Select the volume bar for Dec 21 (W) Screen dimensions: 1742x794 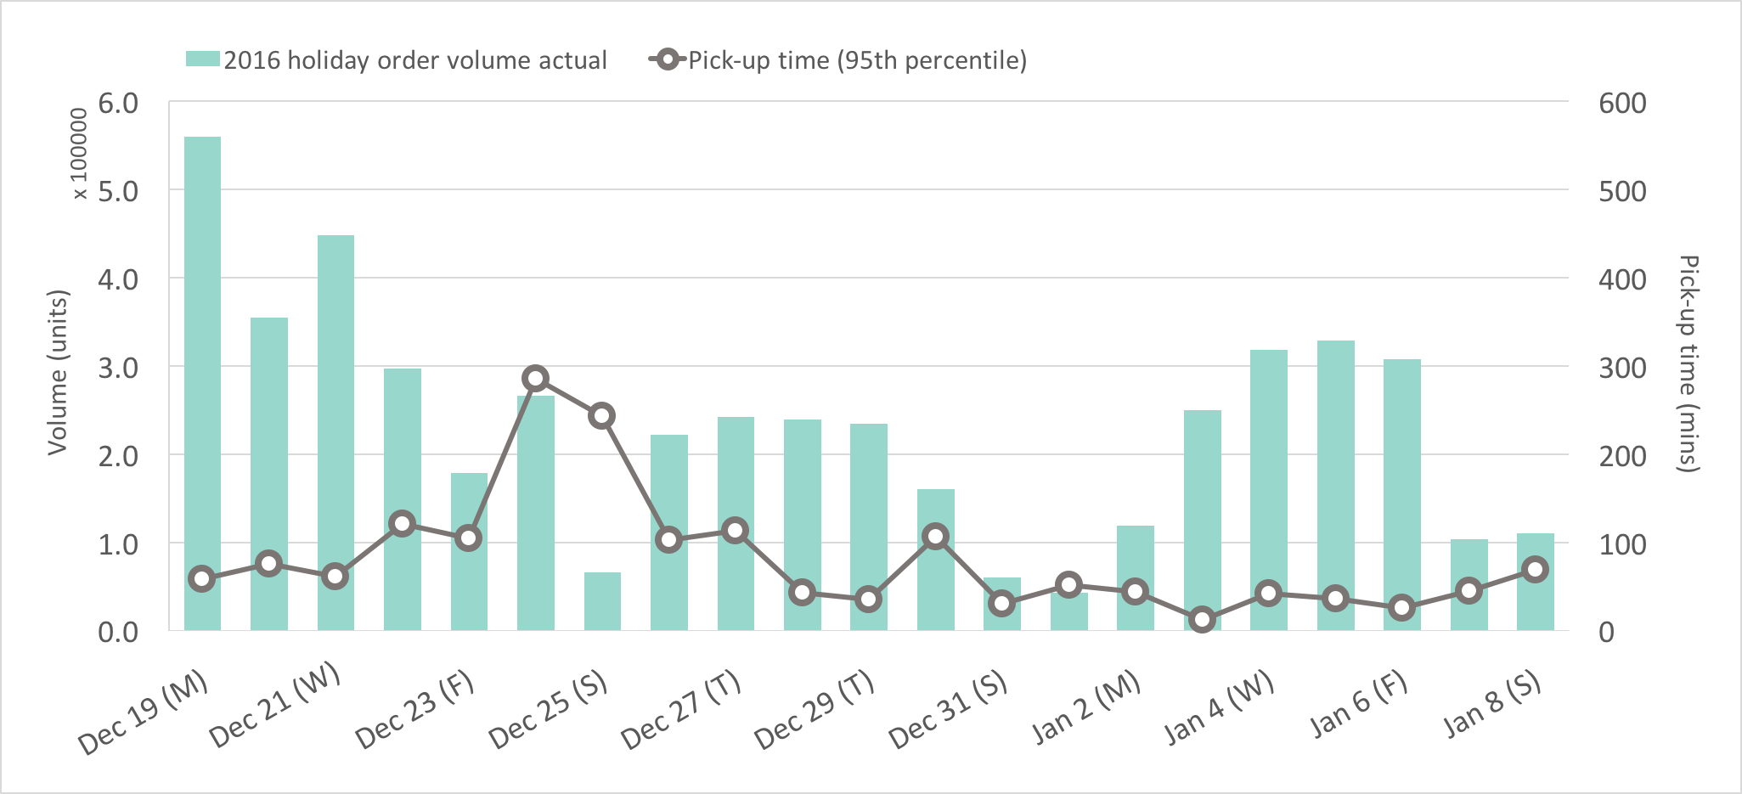[335, 432]
